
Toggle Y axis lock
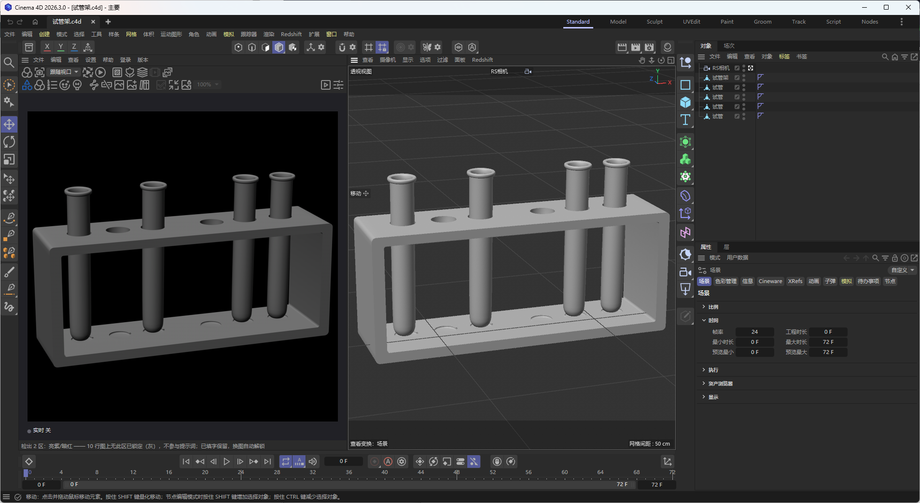tap(60, 47)
